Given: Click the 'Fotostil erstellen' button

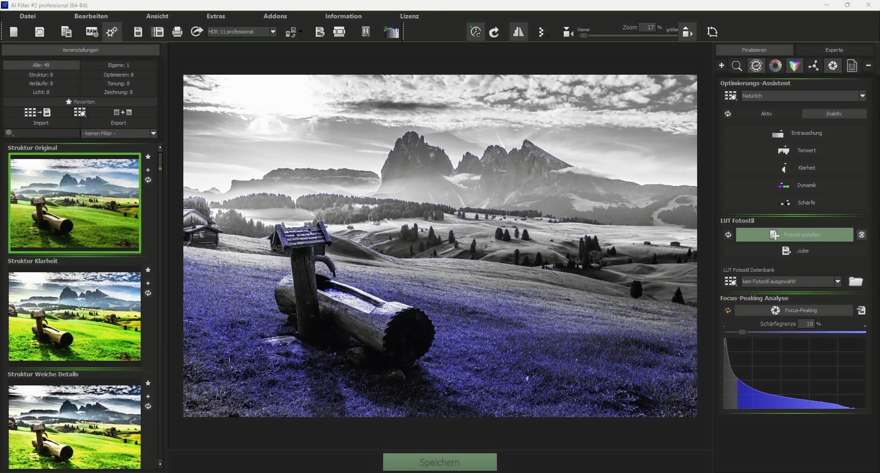Looking at the screenshot, I should (x=795, y=235).
